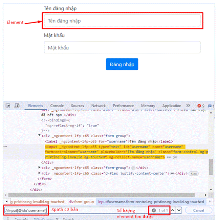Click the Tên đăng nhập input field

(x=122, y=21)
